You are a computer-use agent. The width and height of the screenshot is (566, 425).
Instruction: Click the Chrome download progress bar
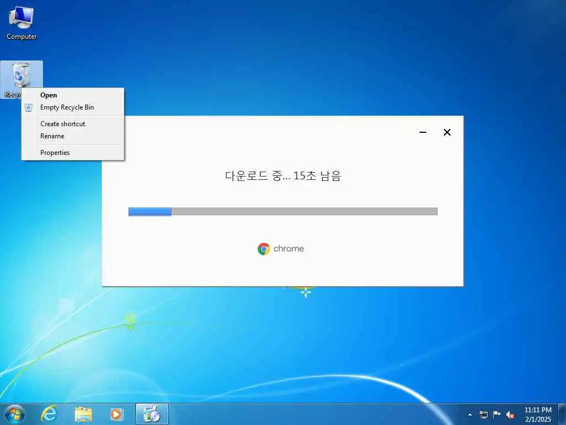click(283, 211)
